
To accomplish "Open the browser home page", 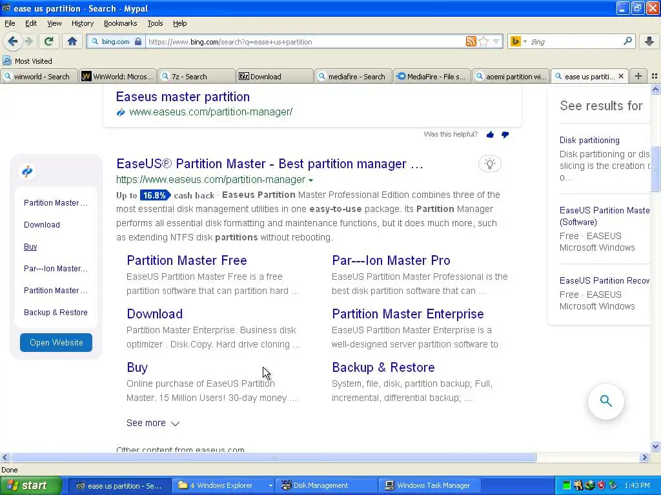I will click(72, 41).
